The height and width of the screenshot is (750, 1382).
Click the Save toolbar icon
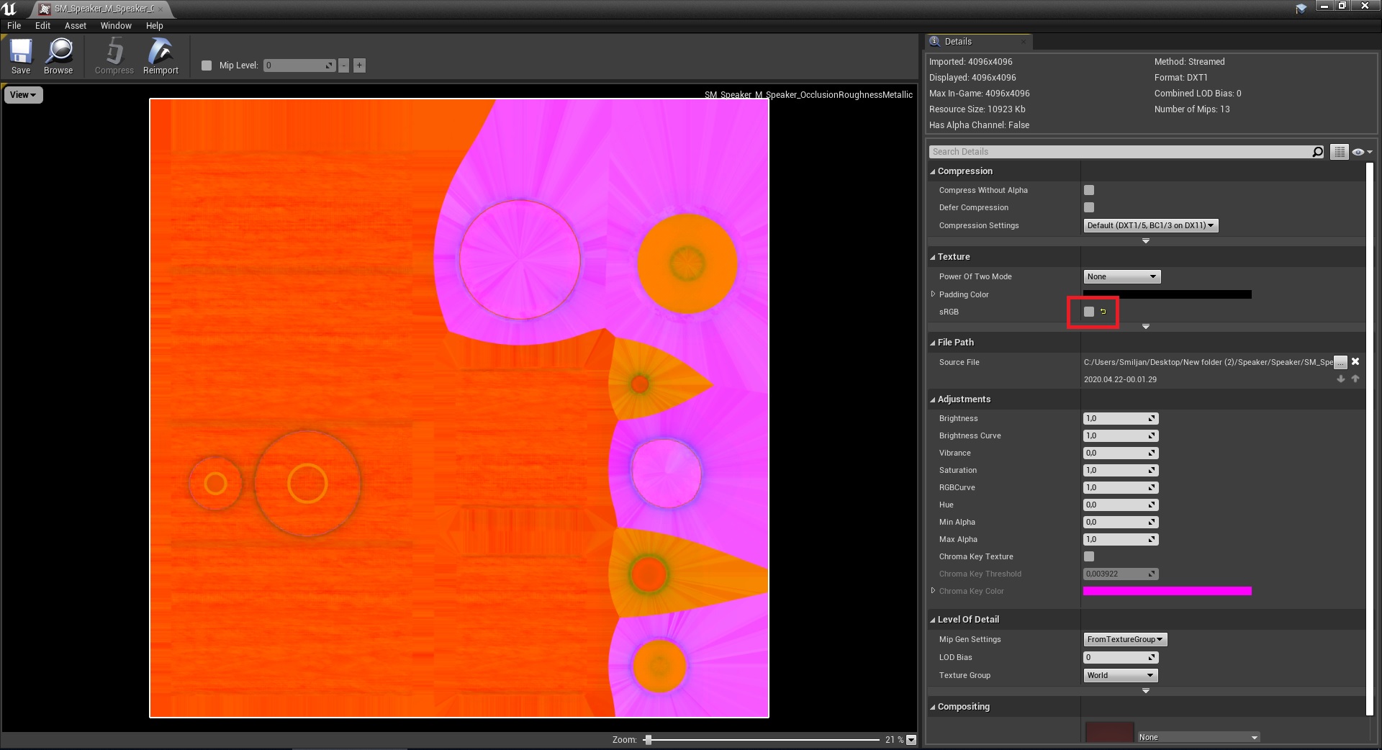point(21,56)
